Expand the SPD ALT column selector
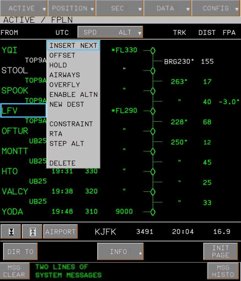Viewport: 241px width, 281px height. pos(110,32)
